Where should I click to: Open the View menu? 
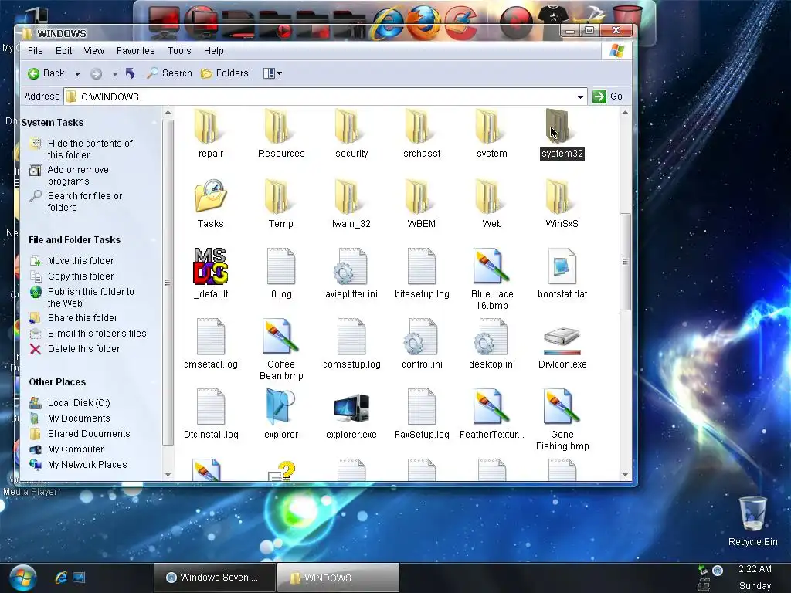(x=93, y=51)
